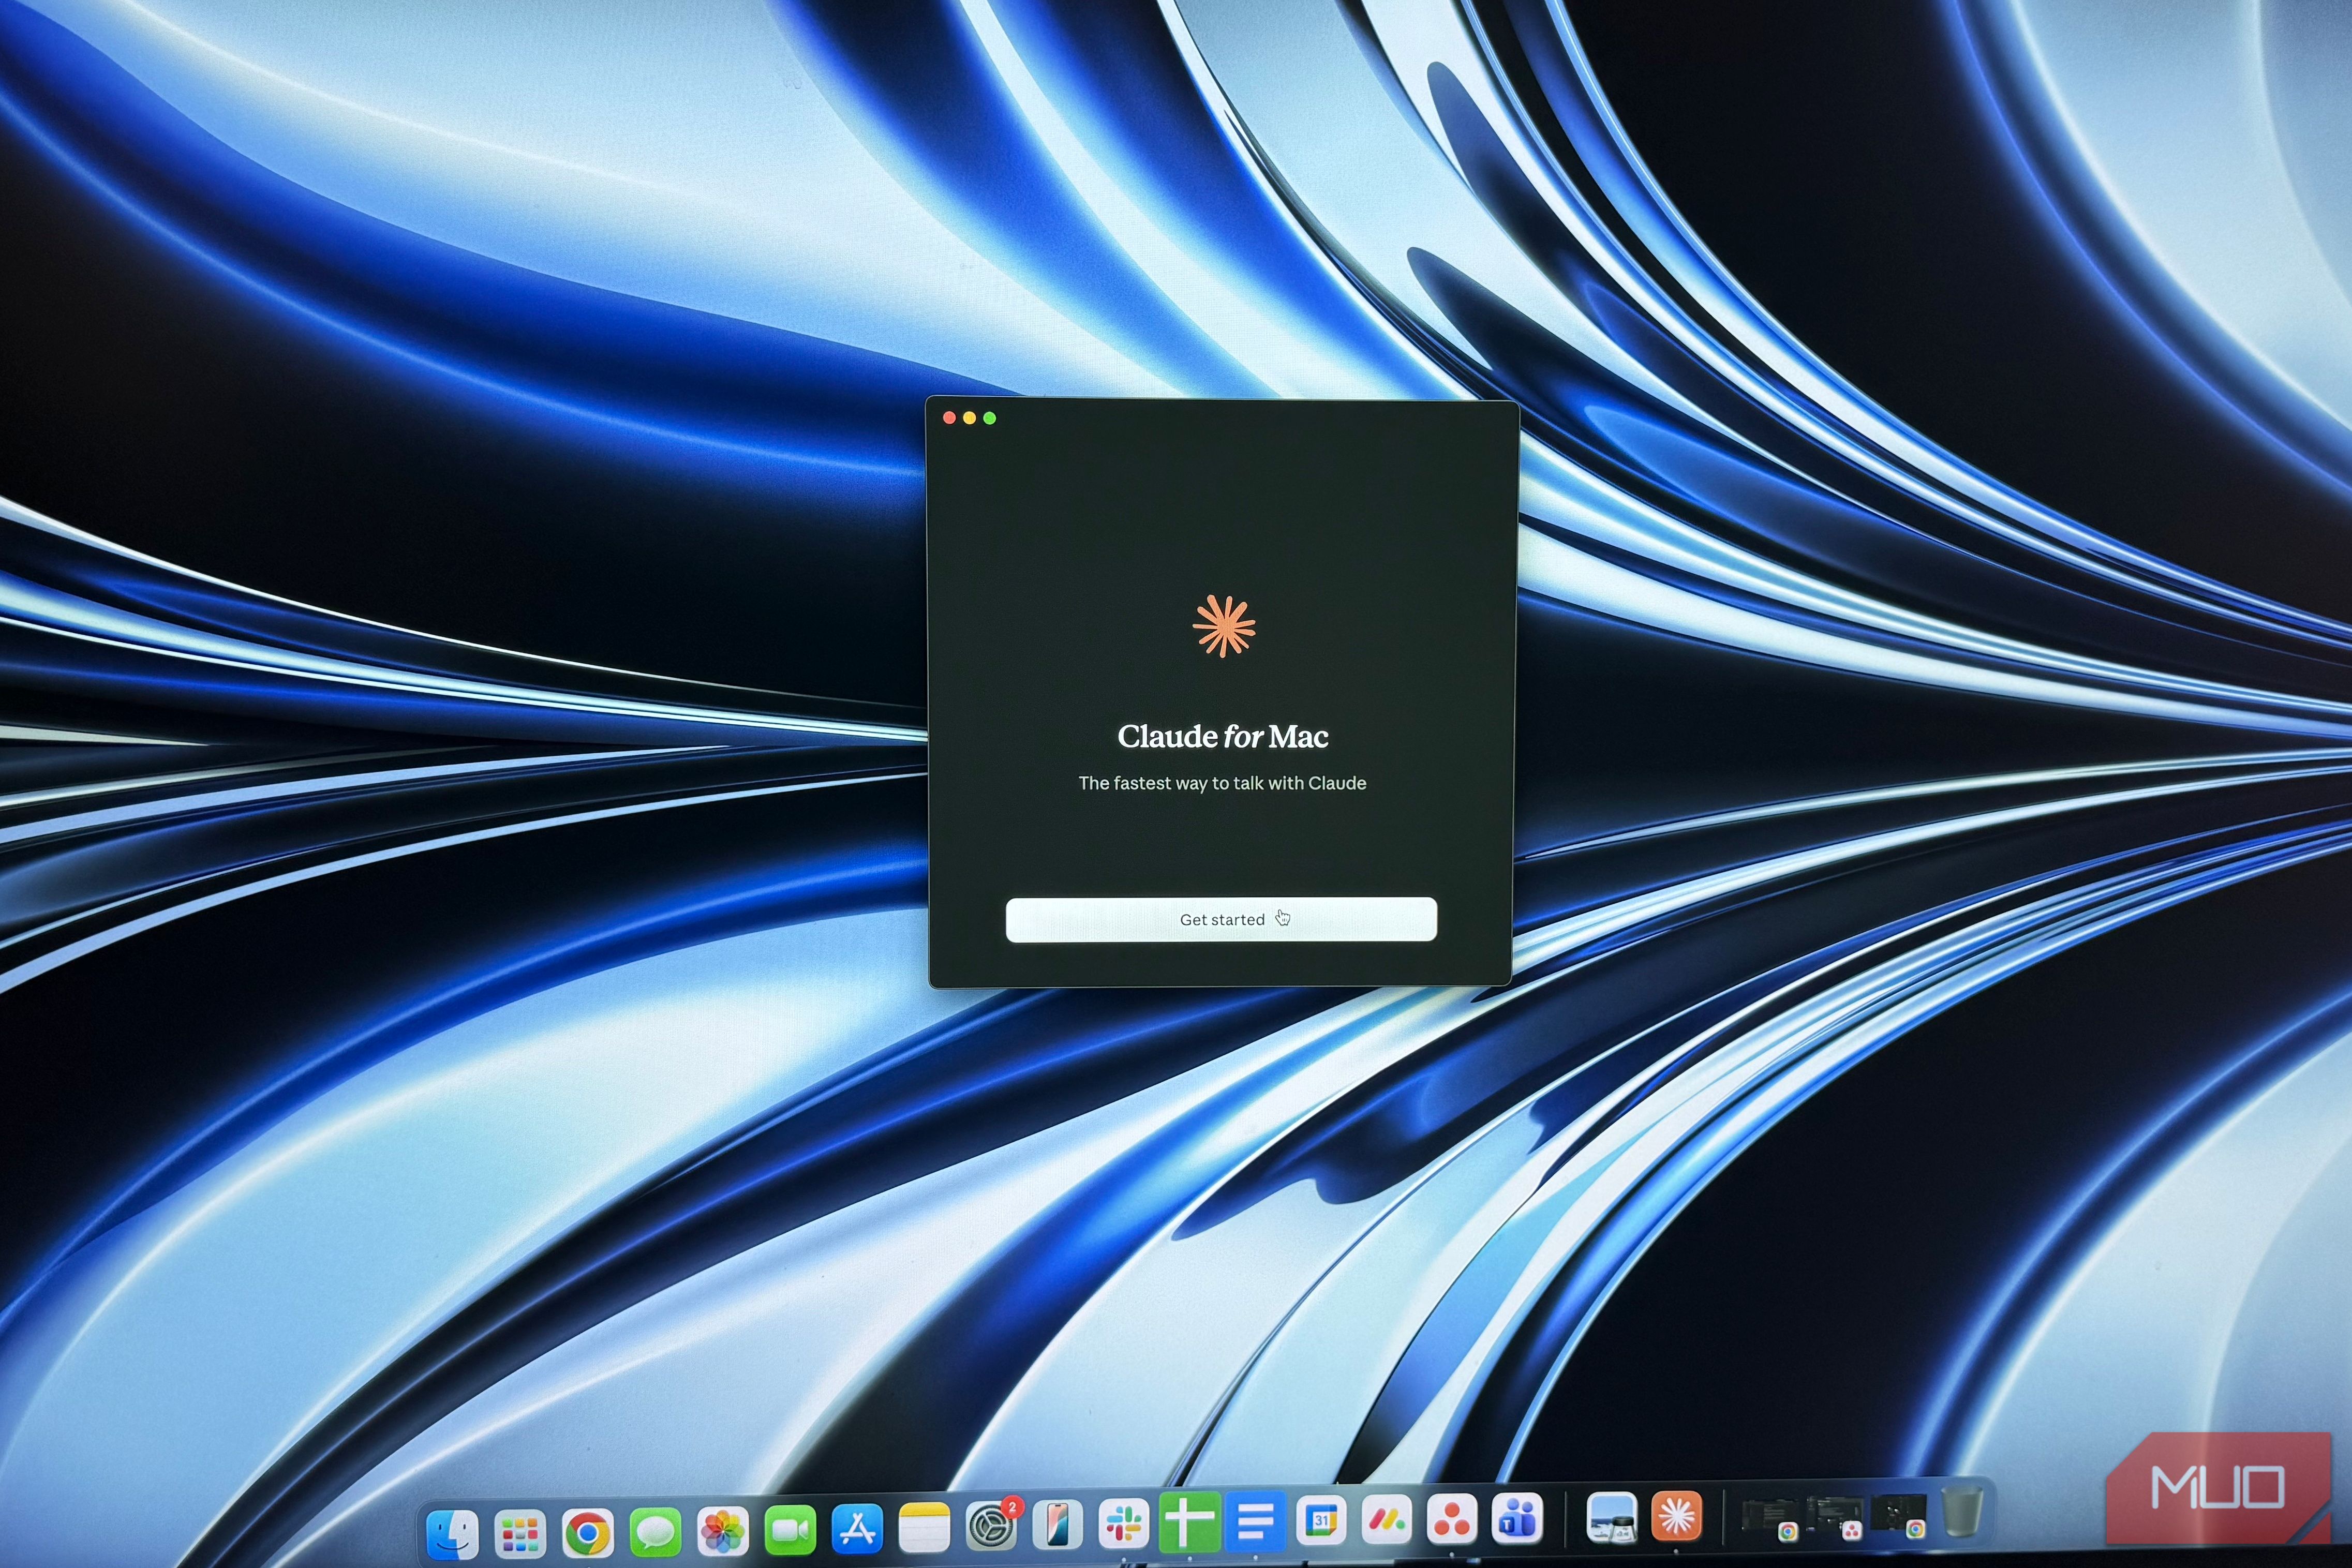Close the Claude for Mac window
2352x1568 pixels.
pos(949,418)
